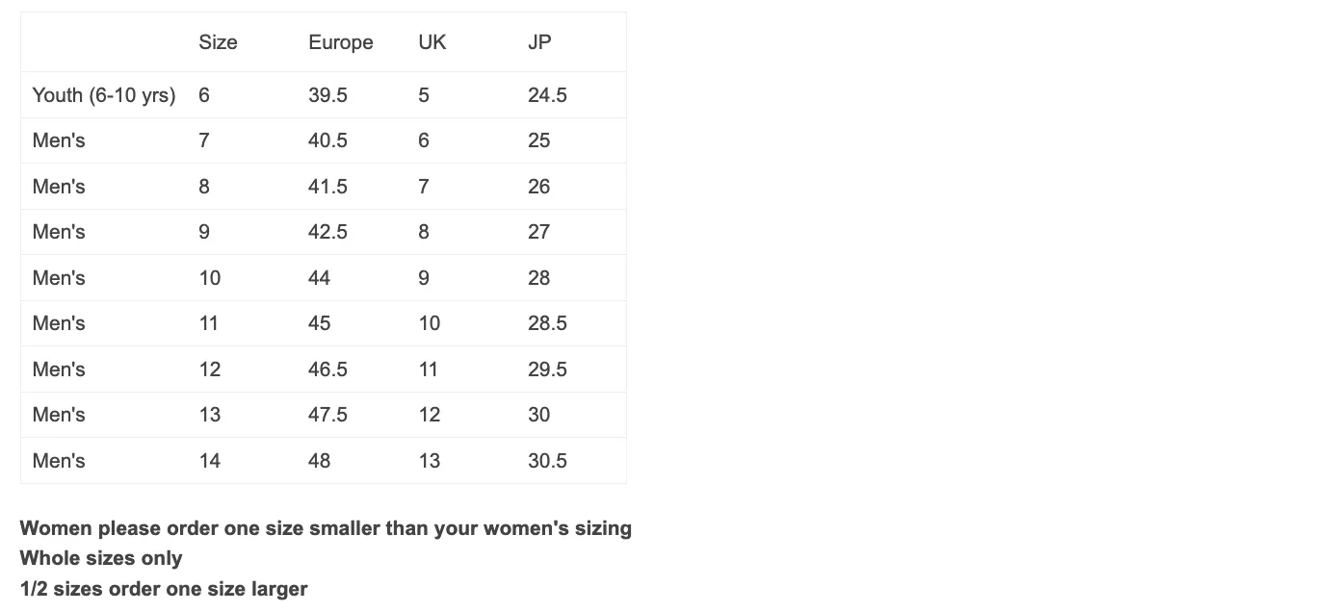Click the JP column header

click(x=539, y=42)
